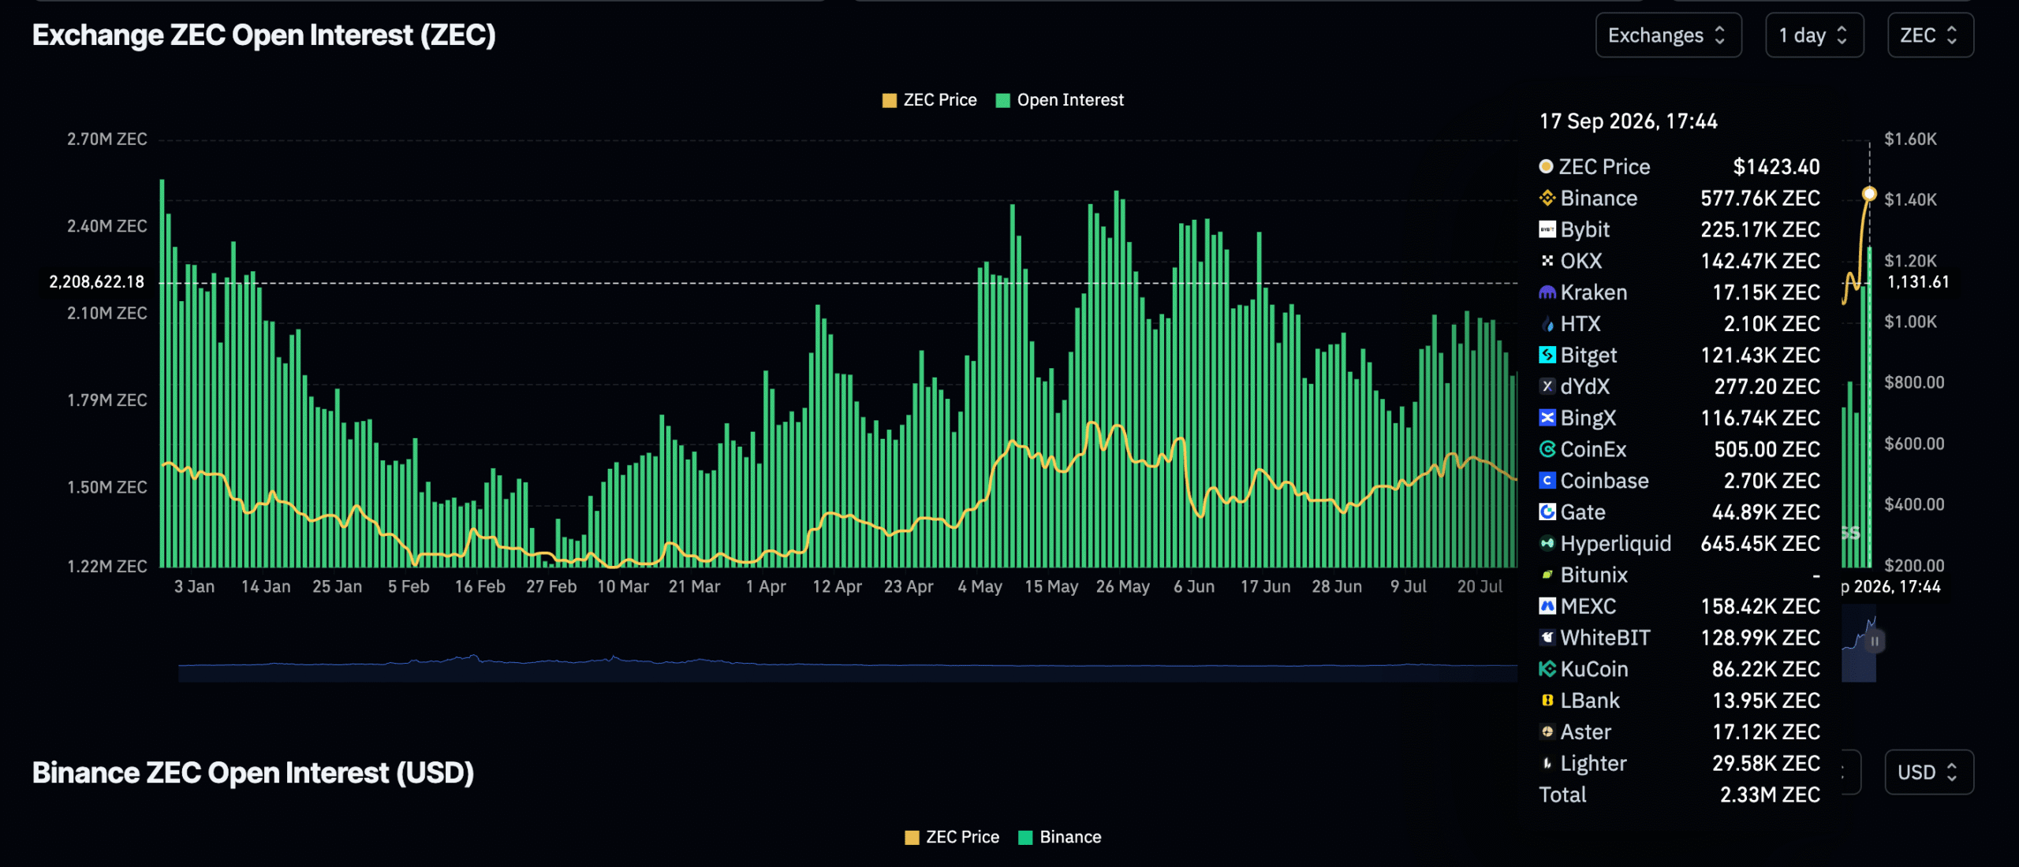Click Exchange ZEC Open Interest (ZEC) heading
This screenshot has width=2019, height=867.
tap(264, 35)
